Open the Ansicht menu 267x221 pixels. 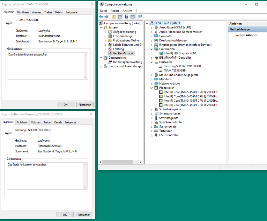[x=127, y=11]
